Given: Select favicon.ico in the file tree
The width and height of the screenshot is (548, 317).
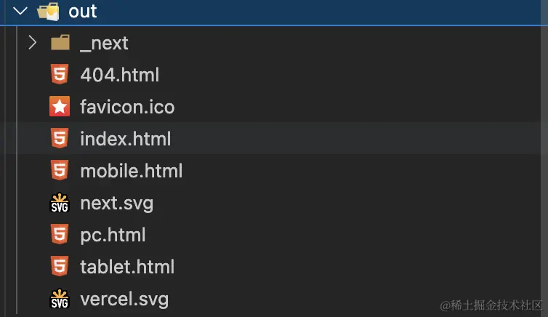Looking at the screenshot, I should pos(127,107).
